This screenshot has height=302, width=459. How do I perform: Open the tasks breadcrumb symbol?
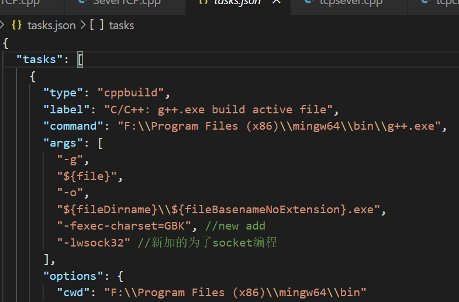click(122, 26)
